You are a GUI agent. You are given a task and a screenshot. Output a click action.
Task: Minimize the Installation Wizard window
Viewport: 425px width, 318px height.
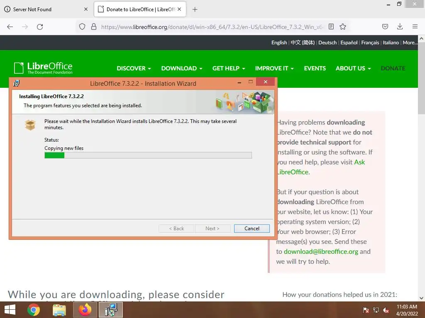[x=239, y=82]
